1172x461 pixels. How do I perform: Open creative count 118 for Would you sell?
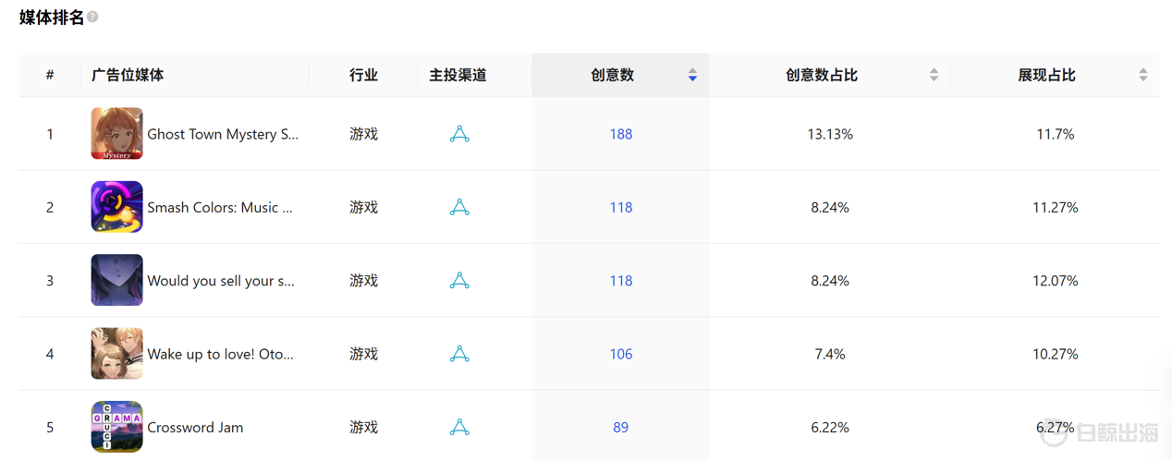click(x=621, y=281)
